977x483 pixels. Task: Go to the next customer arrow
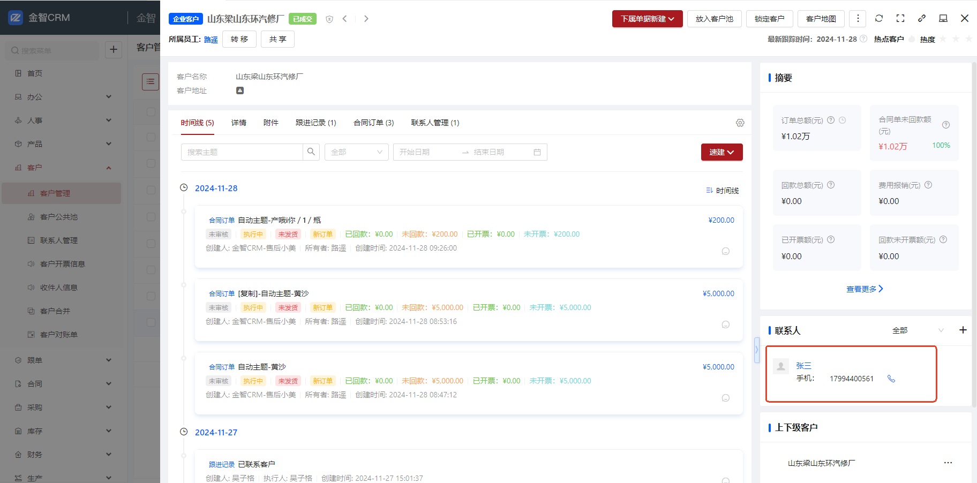tap(366, 19)
